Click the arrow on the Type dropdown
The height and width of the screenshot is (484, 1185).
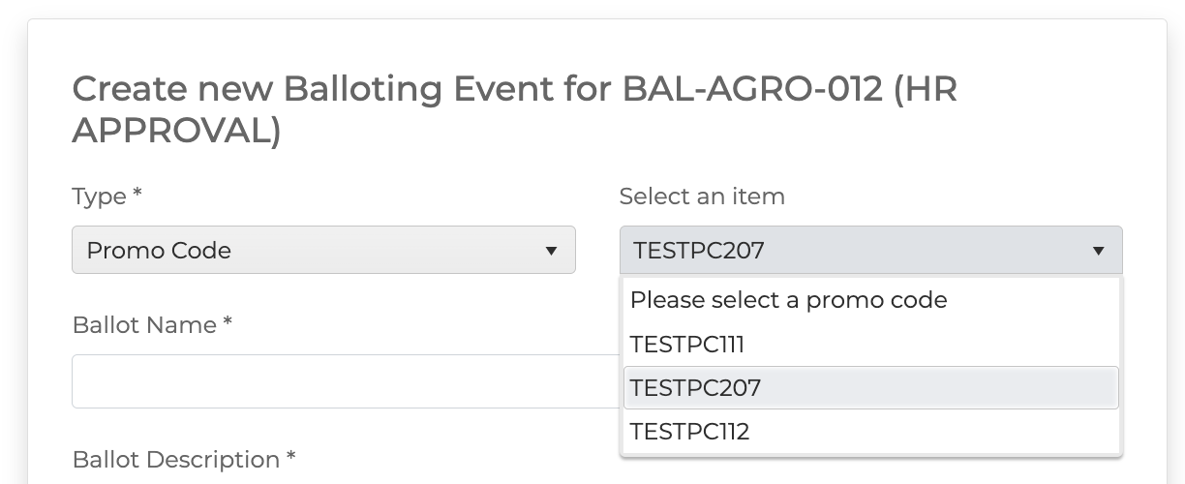click(551, 251)
